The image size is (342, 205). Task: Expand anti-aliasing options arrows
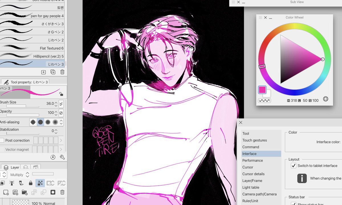pyautogui.click(x=61, y=122)
